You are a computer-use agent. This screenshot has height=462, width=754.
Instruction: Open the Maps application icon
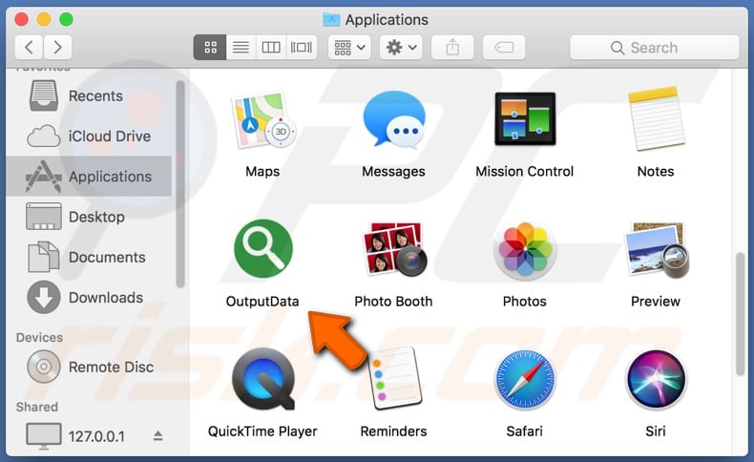(263, 120)
